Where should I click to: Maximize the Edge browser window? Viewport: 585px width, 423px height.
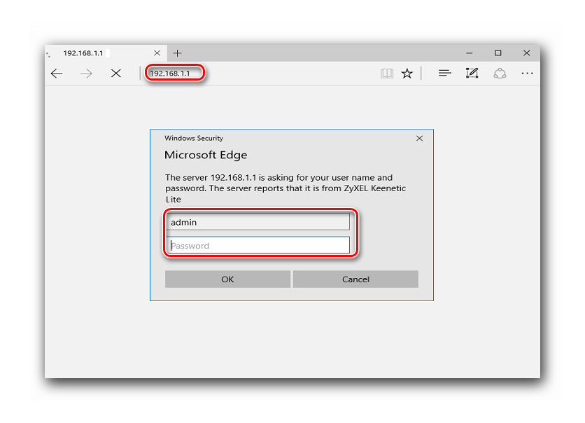[498, 53]
